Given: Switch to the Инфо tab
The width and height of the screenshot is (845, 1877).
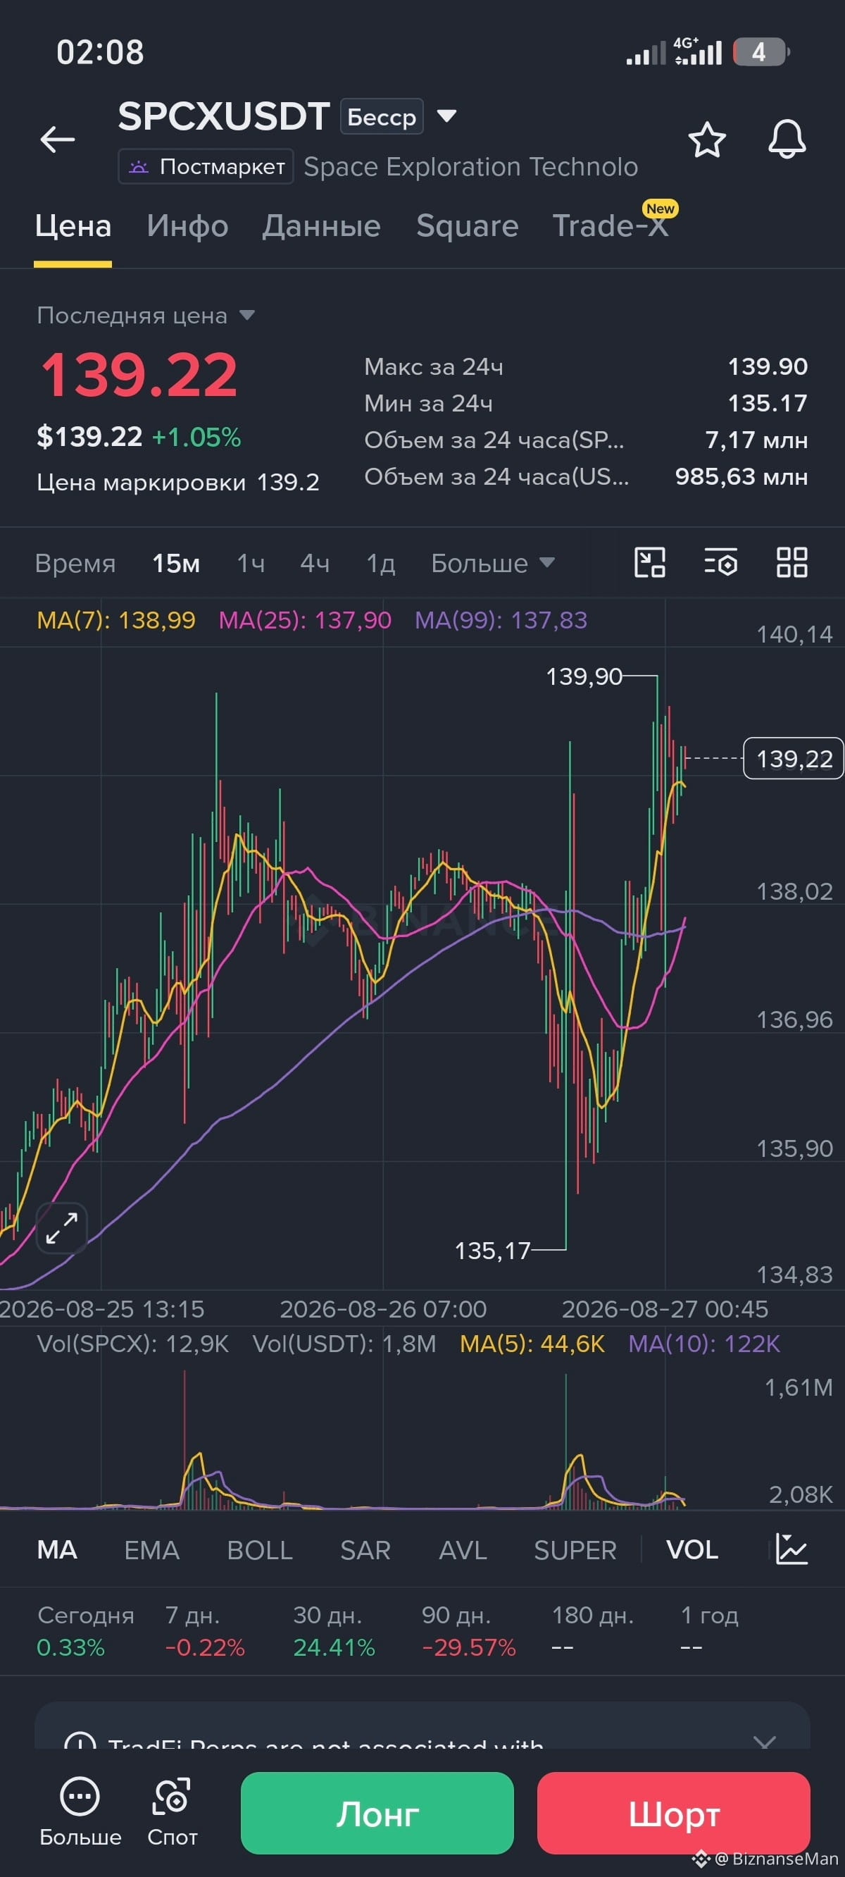Looking at the screenshot, I should 187,226.
